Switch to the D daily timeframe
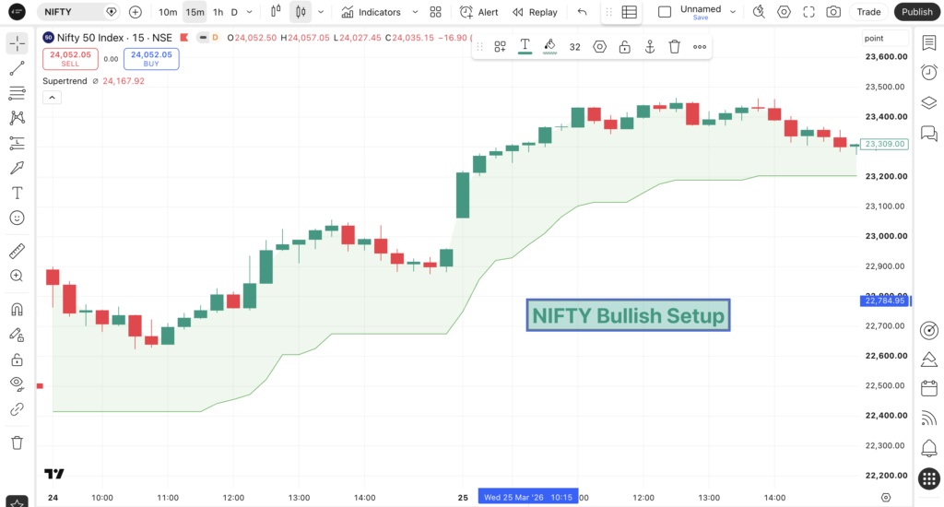Image resolution: width=944 pixels, height=507 pixels. point(234,12)
